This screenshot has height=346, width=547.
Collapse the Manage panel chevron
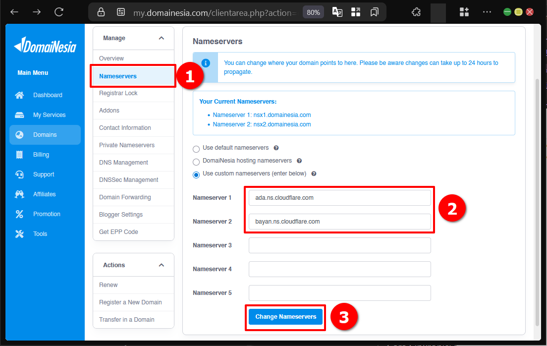[161, 38]
